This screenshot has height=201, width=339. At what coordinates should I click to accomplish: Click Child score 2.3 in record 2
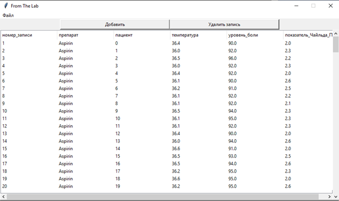pyautogui.click(x=288, y=51)
